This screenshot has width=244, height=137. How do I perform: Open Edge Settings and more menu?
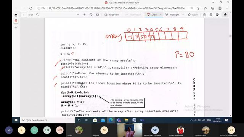click(x=227, y=8)
